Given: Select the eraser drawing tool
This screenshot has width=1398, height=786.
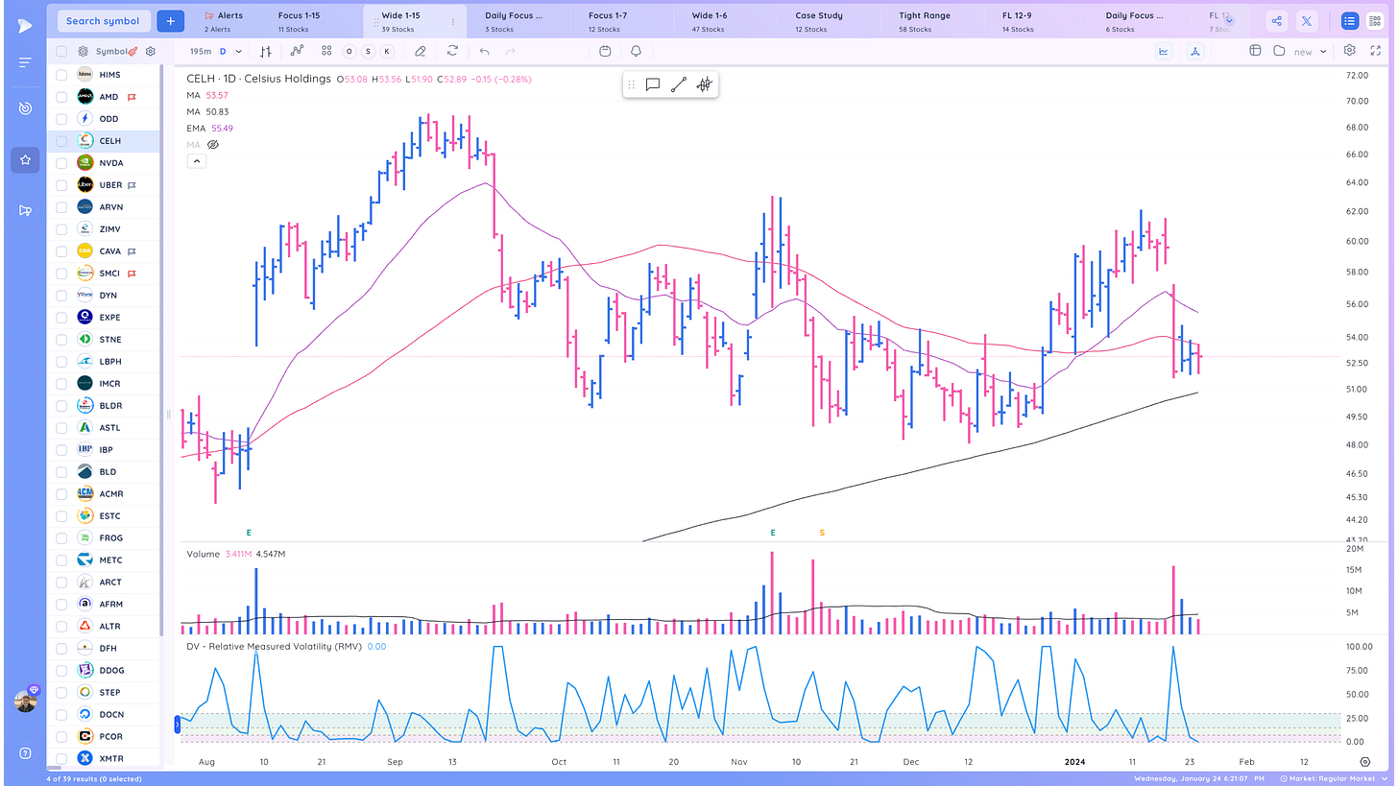Looking at the screenshot, I should (x=421, y=51).
